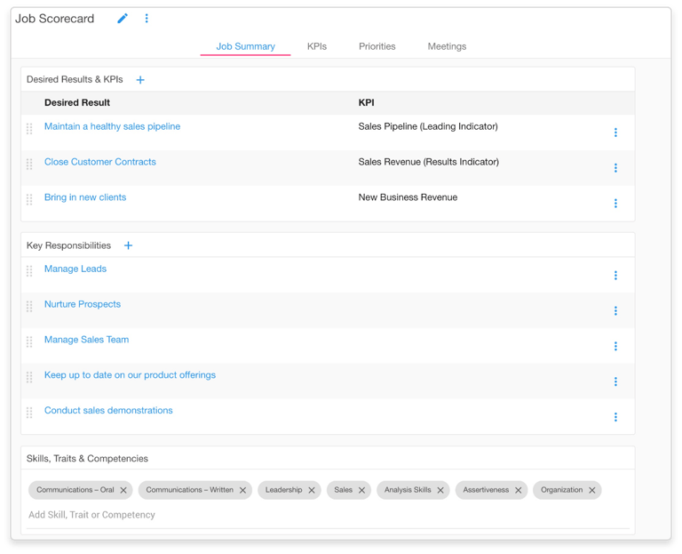Image resolution: width=682 pixels, height=554 pixels.
Task: Switch to the Priorities tab
Action: click(x=377, y=46)
